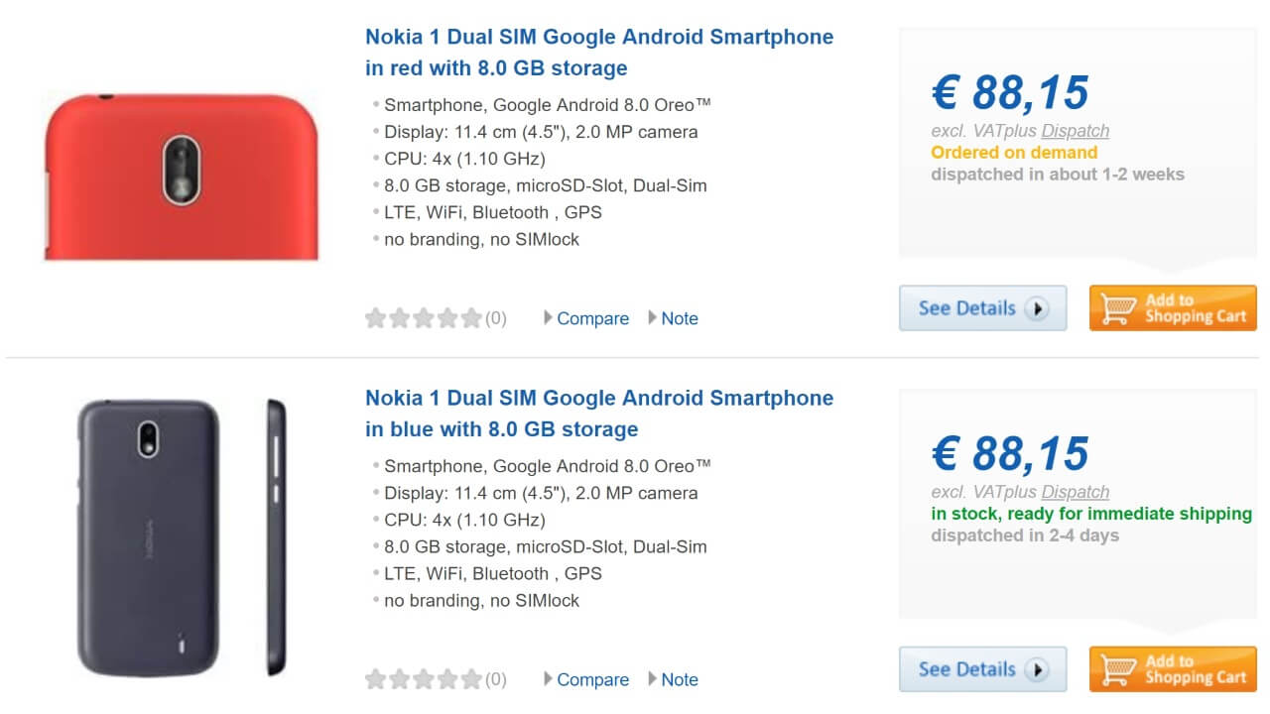Click shopping cart icon for red Nokia 1
Image resolution: width=1270 pixels, height=714 pixels.
point(1117,309)
